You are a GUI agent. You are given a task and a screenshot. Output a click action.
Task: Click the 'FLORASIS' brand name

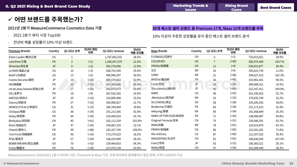(x=162, y=57)
